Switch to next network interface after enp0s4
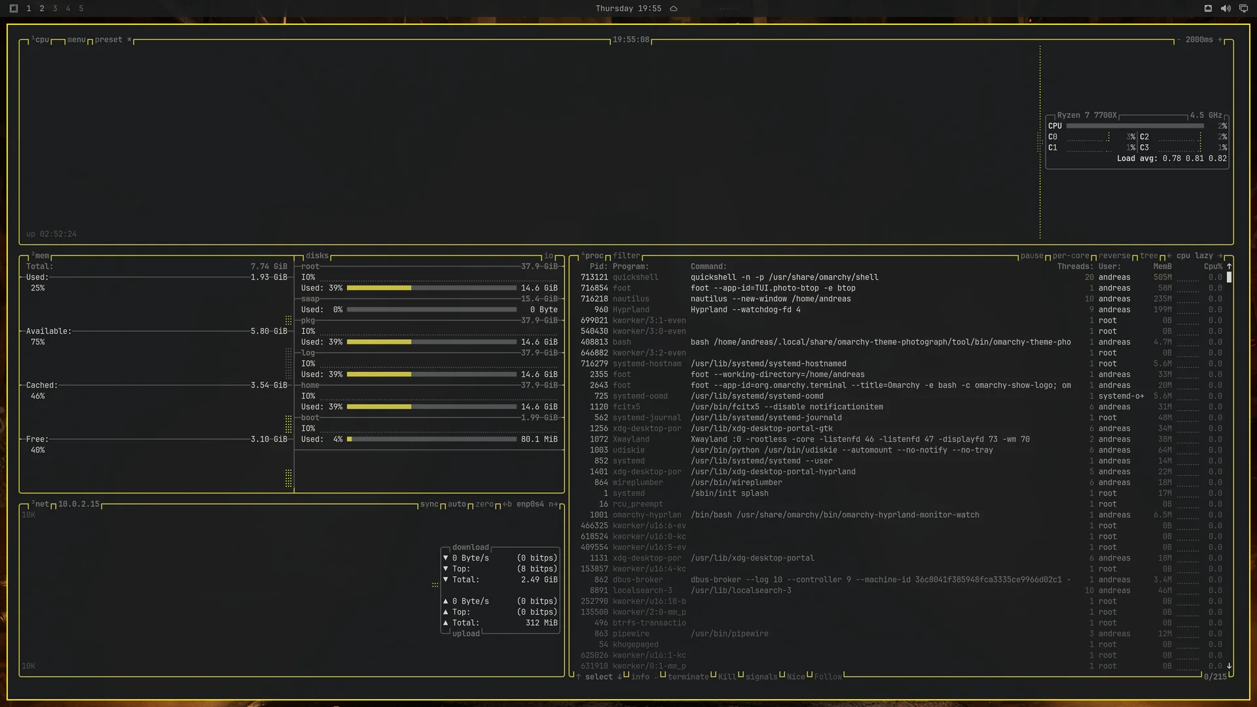Image resolution: width=1257 pixels, height=707 pixels. (x=553, y=504)
